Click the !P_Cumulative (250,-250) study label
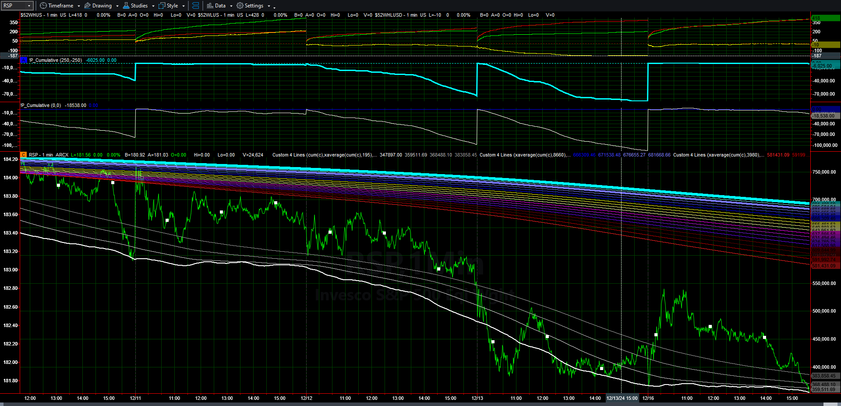The height and width of the screenshot is (406, 841). [x=56, y=60]
